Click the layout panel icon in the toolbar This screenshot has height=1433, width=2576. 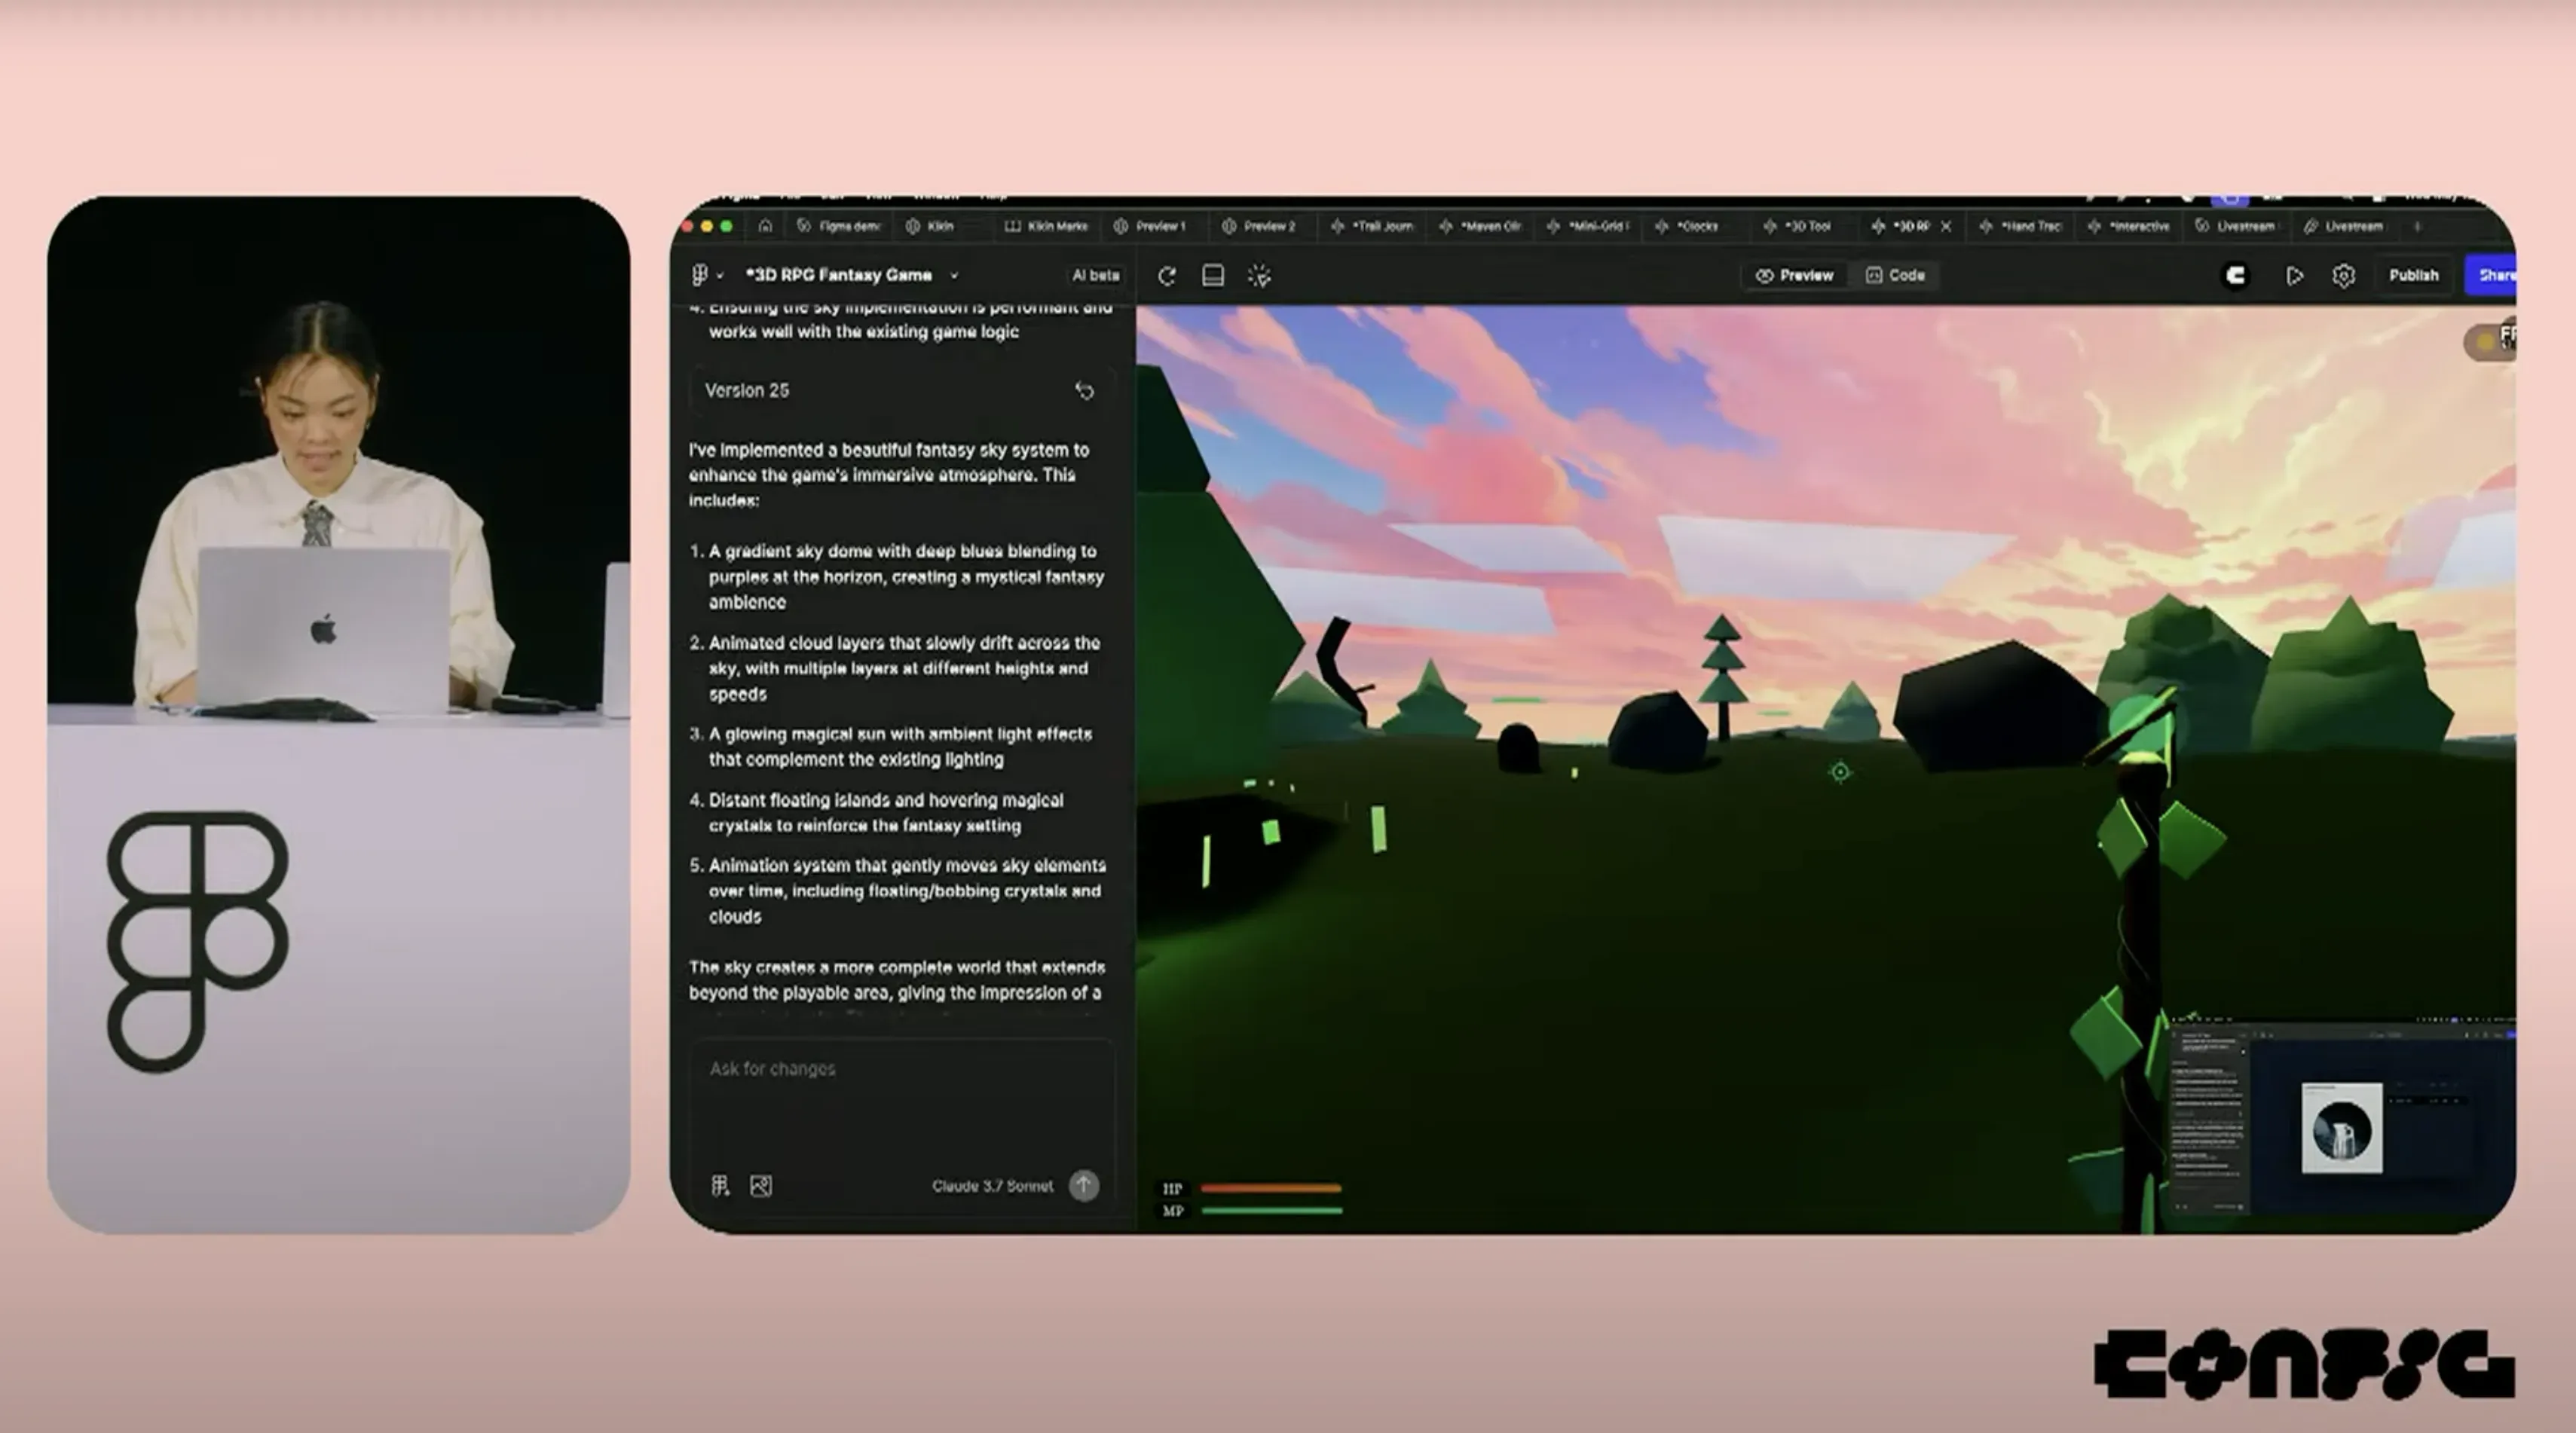click(1212, 276)
